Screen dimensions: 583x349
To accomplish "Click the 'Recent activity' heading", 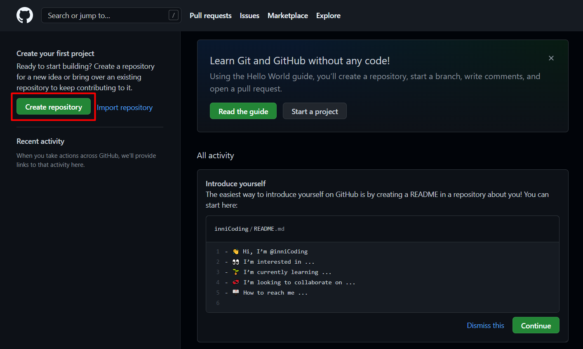I will pos(40,141).
